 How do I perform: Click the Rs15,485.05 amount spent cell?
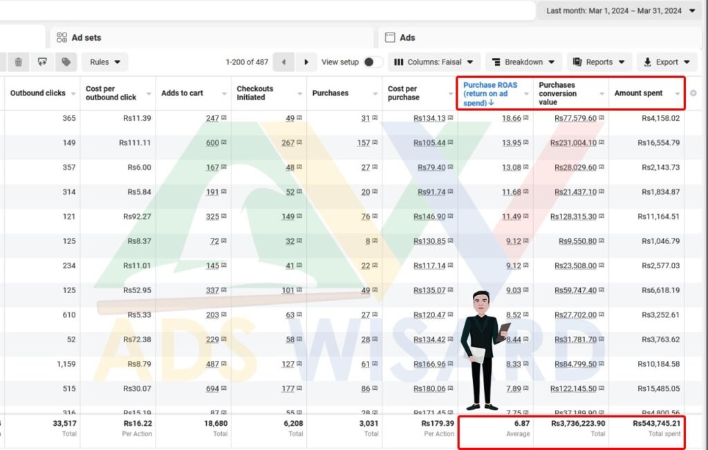click(x=658, y=388)
